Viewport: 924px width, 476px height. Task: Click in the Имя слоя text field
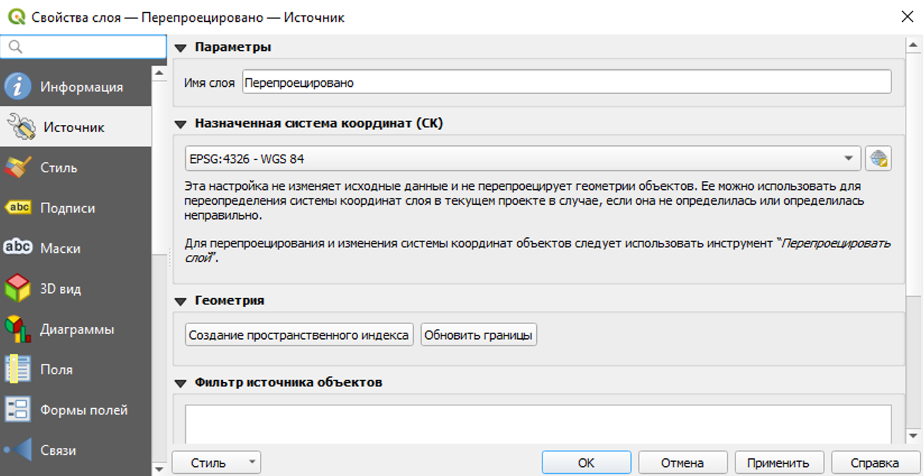click(566, 83)
